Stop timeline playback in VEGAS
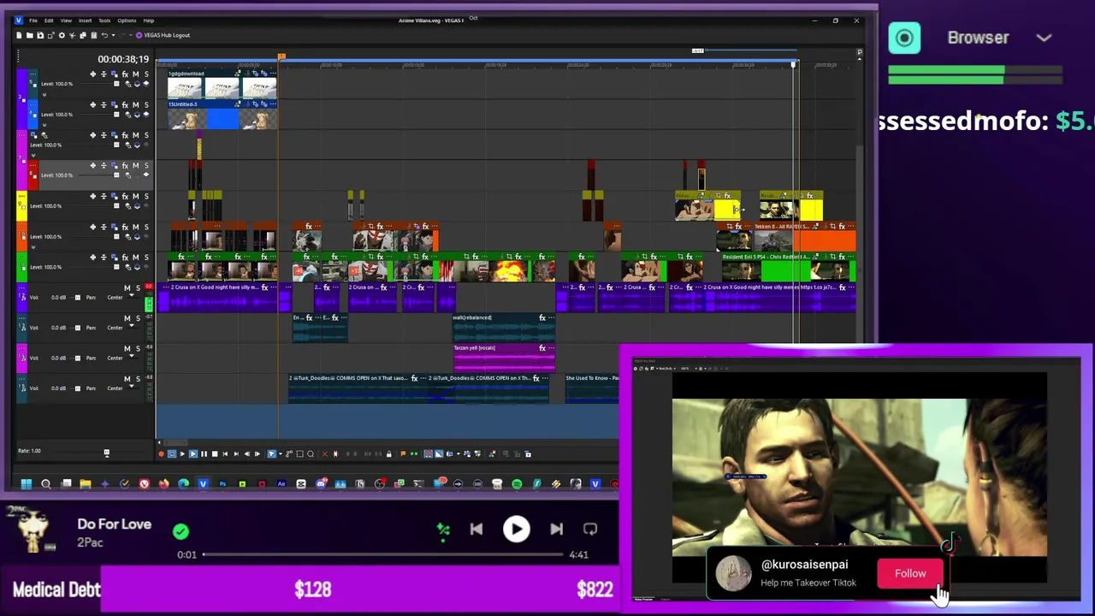1095x616 pixels. tap(215, 453)
